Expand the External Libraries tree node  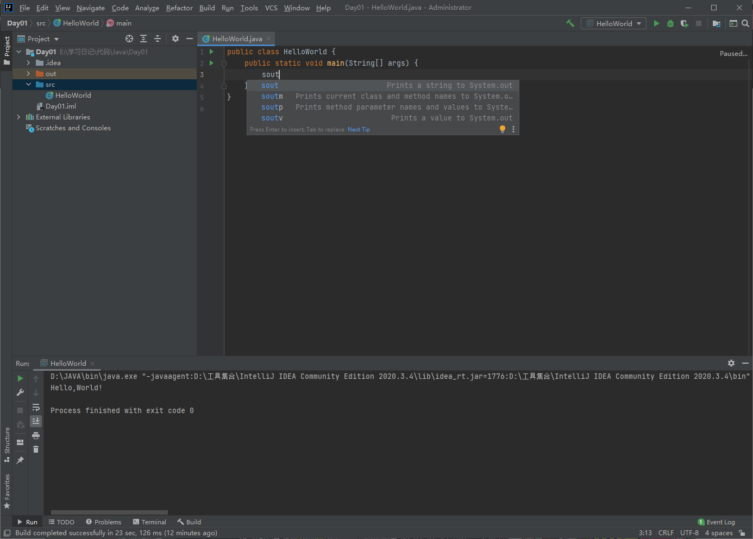[x=18, y=117]
